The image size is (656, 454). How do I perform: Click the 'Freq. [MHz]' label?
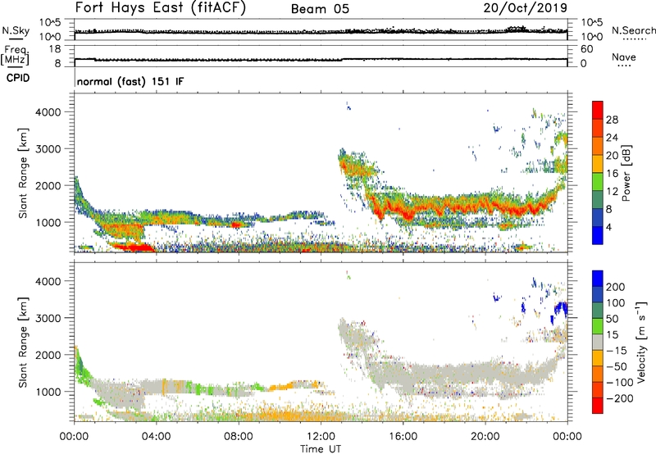click(16, 56)
